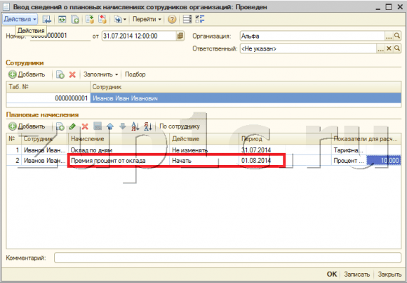The image size is (407, 283).
Task: Sort accruals descending with Я-А icon
Action: [147, 126]
